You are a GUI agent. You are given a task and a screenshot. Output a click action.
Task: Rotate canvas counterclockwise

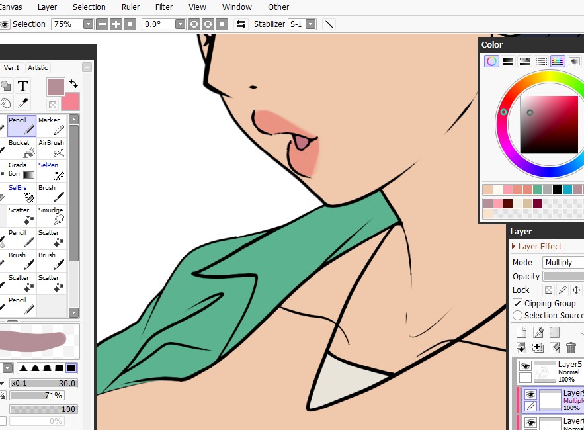coord(194,24)
